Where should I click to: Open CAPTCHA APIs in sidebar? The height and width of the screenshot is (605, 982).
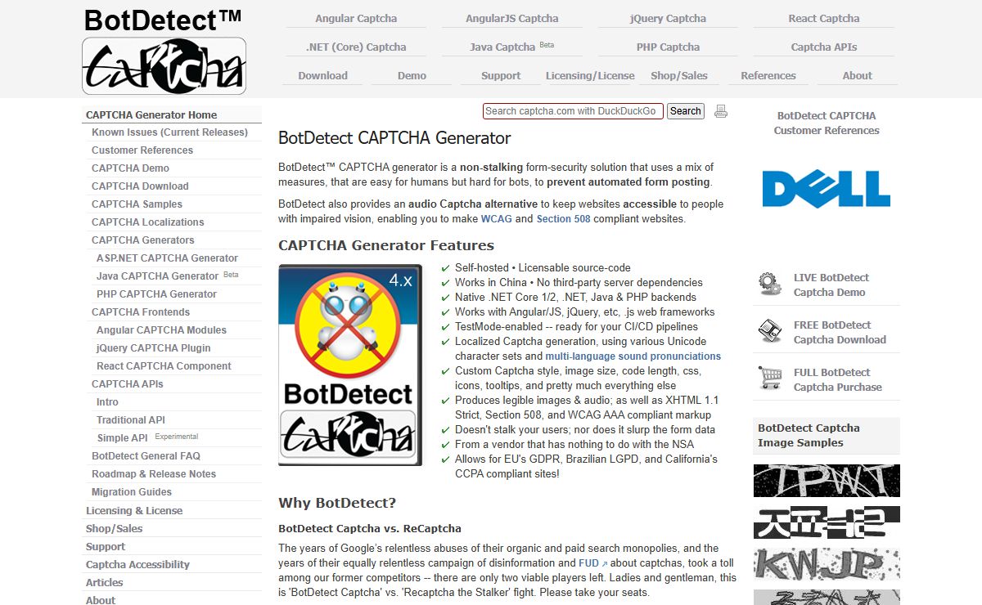point(128,384)
